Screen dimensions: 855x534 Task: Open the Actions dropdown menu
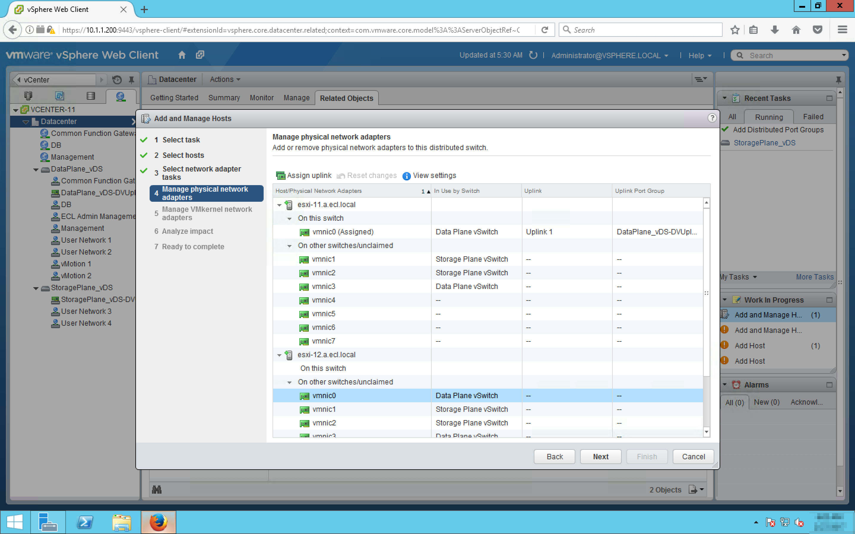click(x=225, y=80)
